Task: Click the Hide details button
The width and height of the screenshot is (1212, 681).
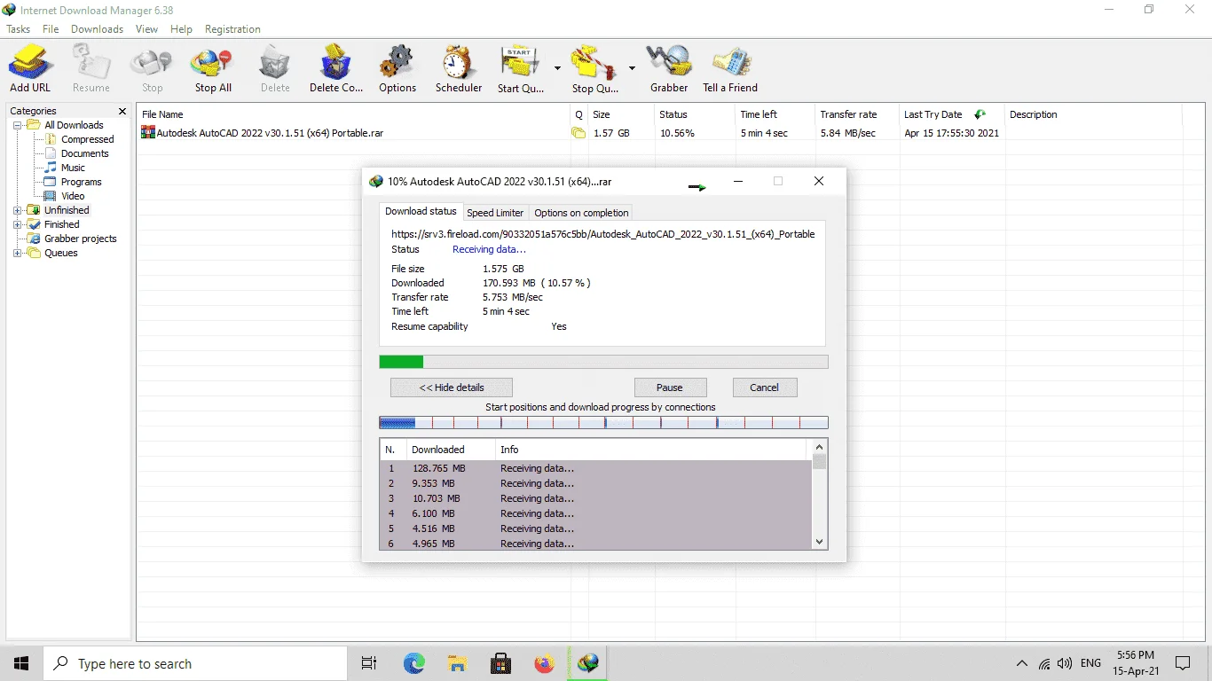Action: pyautogui.click(x=452, y=387)
